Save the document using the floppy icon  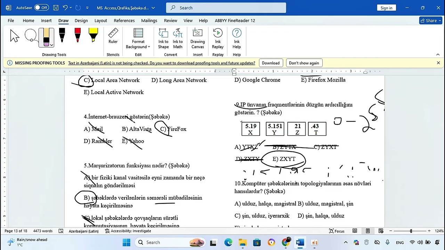coord(56,8)
